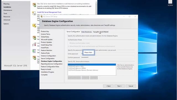The height and width of the screenshot is (100, 177).
Task: Open the Data Directories tab
Action: tap(87, 32)
